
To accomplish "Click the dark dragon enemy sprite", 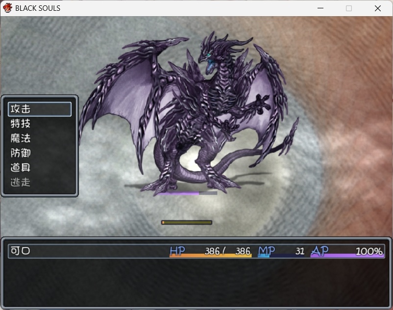I will [x=188, y=113].
